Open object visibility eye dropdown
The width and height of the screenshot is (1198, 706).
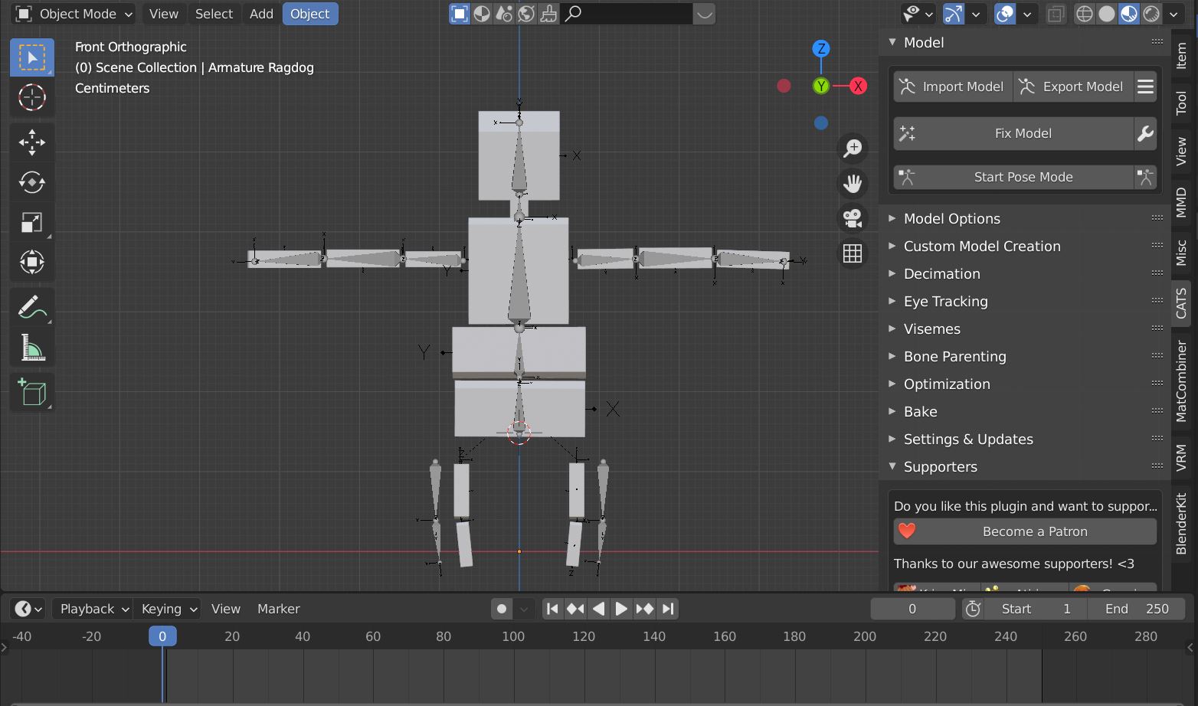(918, 14)
